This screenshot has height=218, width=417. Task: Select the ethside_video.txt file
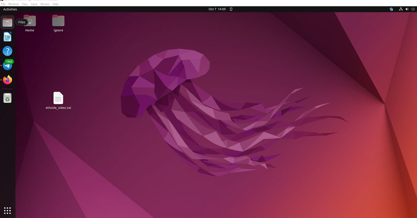coord(58,98)
